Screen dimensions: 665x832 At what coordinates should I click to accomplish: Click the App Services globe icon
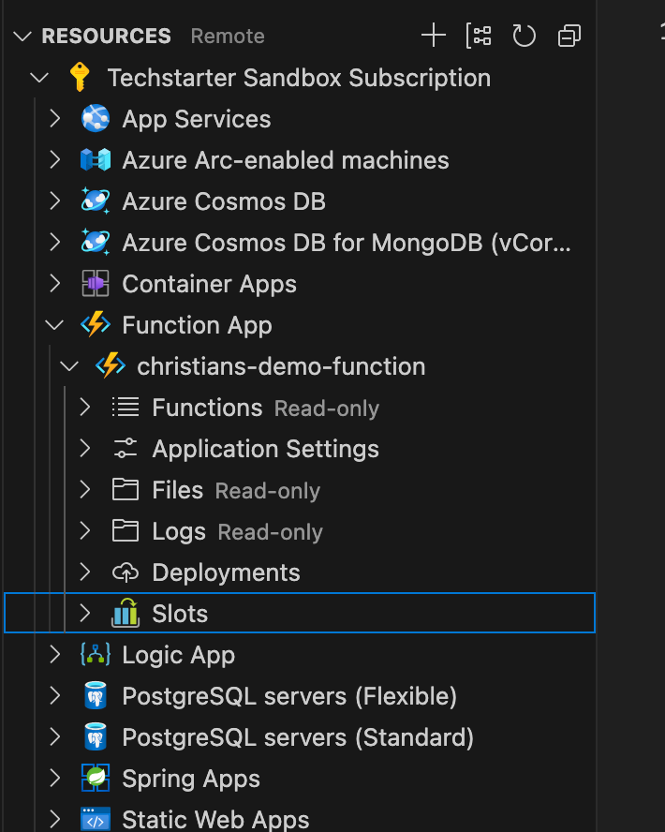coord(96,119)
